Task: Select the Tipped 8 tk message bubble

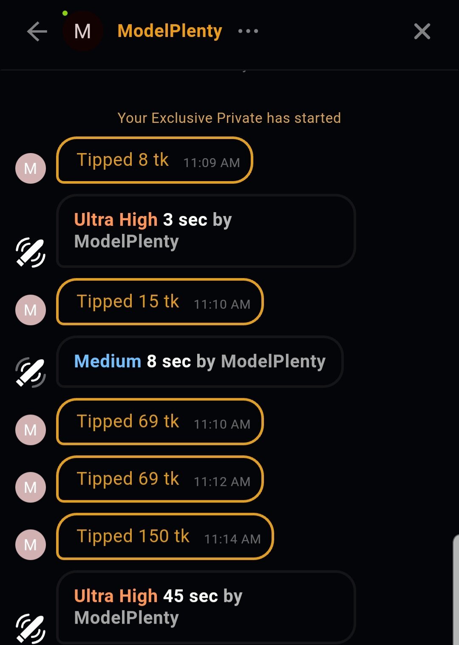Action: pos(155,160)
